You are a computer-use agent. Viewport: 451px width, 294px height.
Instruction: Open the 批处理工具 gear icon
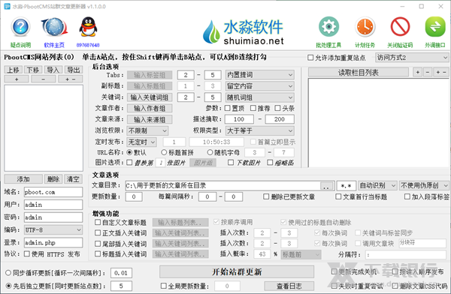[328, 27]
